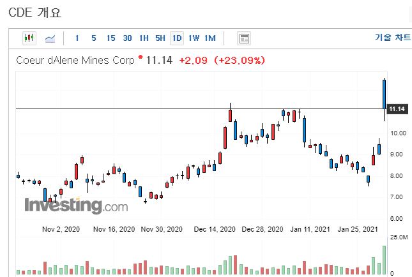Click the CDE 개요 heading

pos(35,13)
